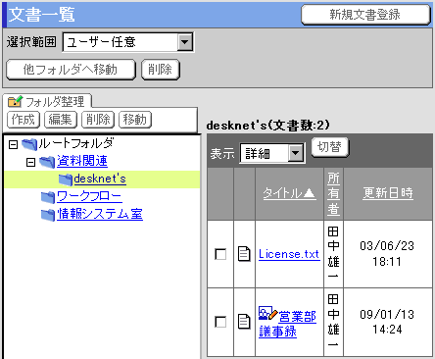Open the 選択範囲 dropdown

click(x=127, y=42)
